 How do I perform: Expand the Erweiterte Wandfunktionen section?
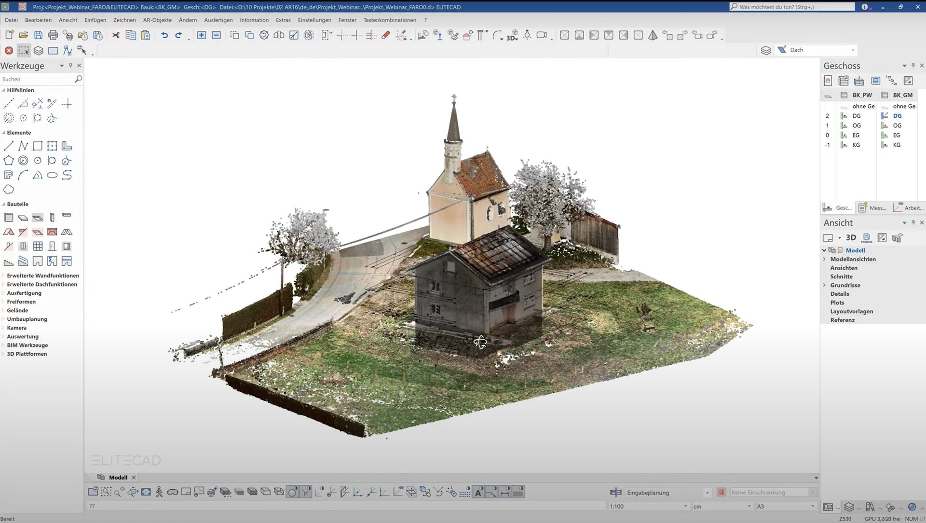[43, 276]
